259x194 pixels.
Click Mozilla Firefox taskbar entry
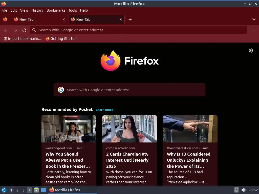tap(73, 190)
